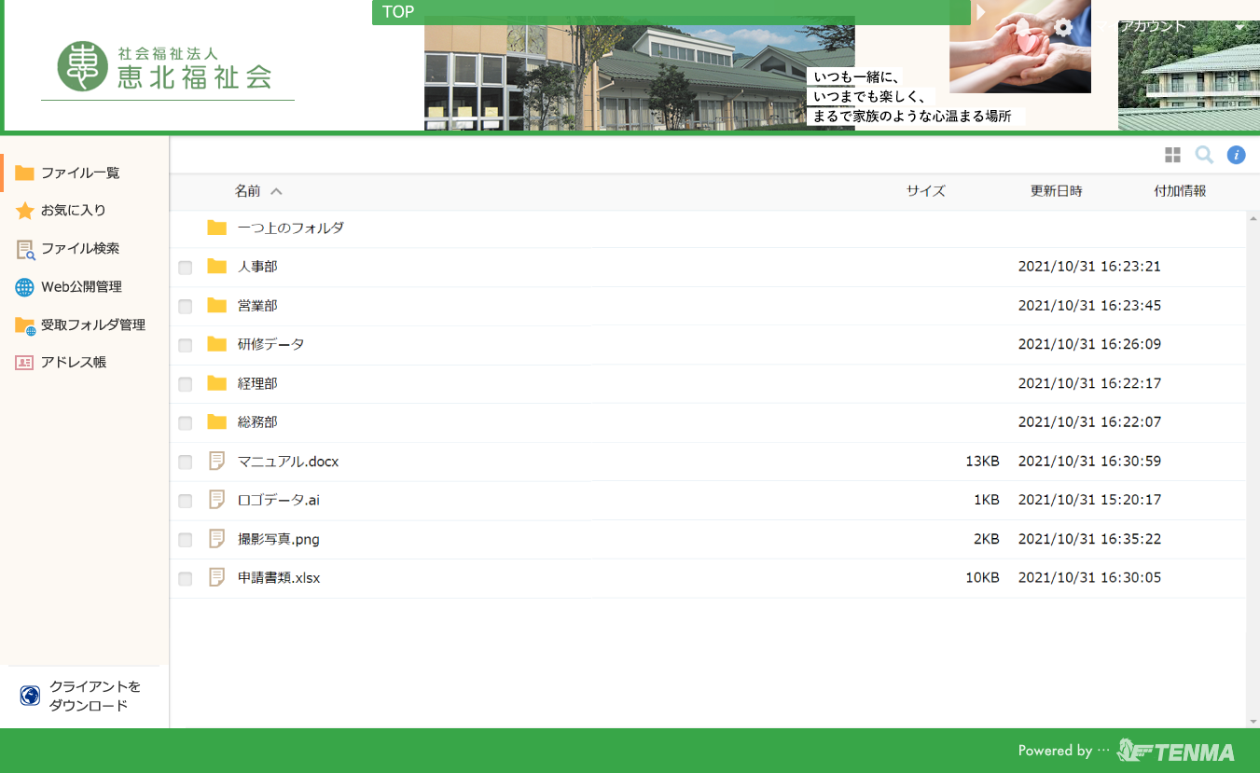The image size is (1260, 773).
Task: Expand the マイアカウント dropdown arrow
Action: tap(1239, 27)
